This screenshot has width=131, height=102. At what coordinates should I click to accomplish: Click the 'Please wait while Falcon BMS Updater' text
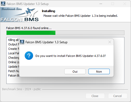[x=81, y=16]
